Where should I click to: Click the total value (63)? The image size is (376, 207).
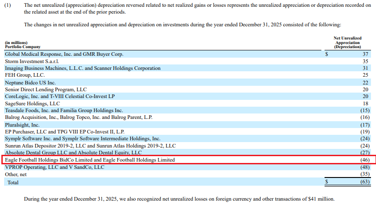[365, 182]
